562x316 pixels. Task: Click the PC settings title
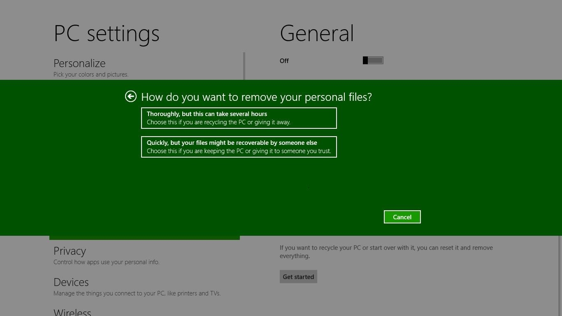pyautogui.click(x=106, y=33)
